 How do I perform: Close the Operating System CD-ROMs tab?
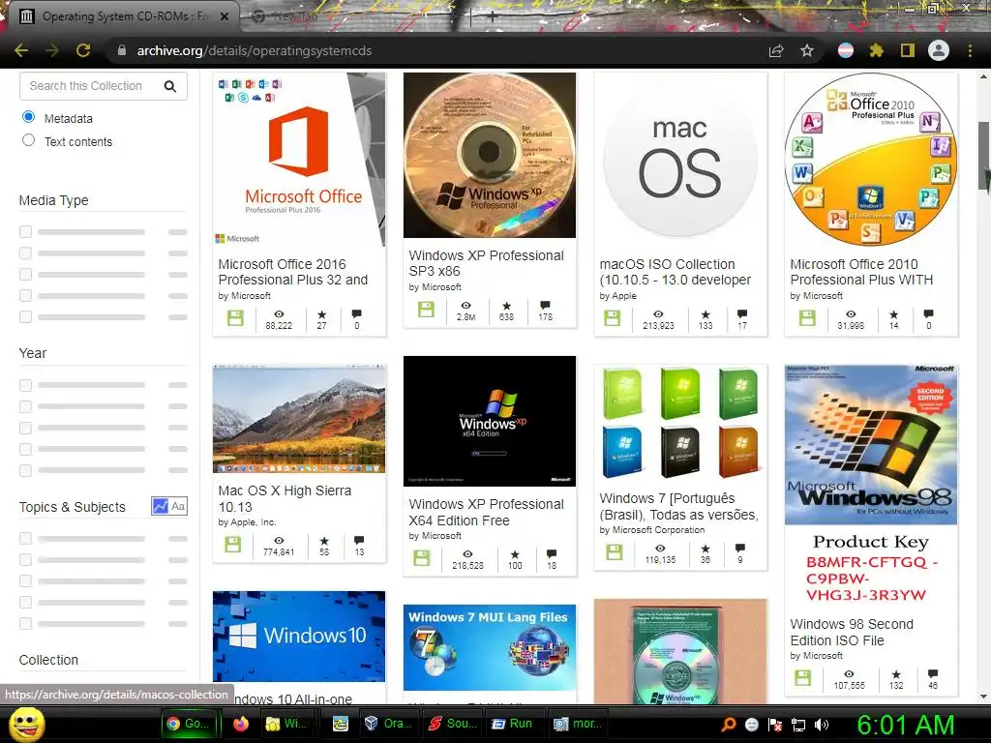tap(225, 16)
